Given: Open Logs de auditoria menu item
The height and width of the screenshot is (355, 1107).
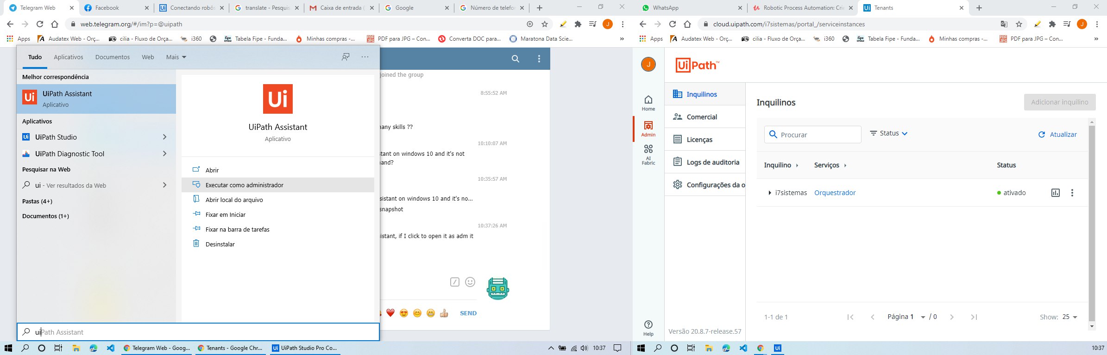Looking at the screenshot, I should coord(705,162).
